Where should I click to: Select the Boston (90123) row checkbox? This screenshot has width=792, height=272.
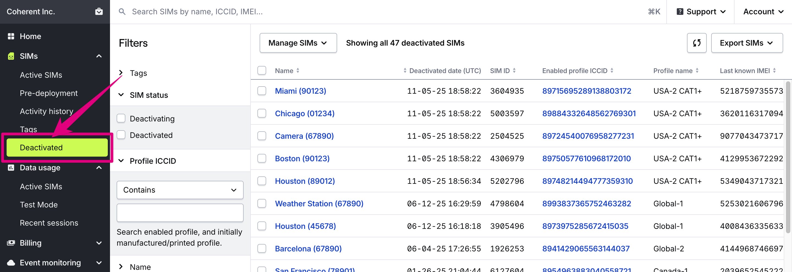click(x=262, y=159)
